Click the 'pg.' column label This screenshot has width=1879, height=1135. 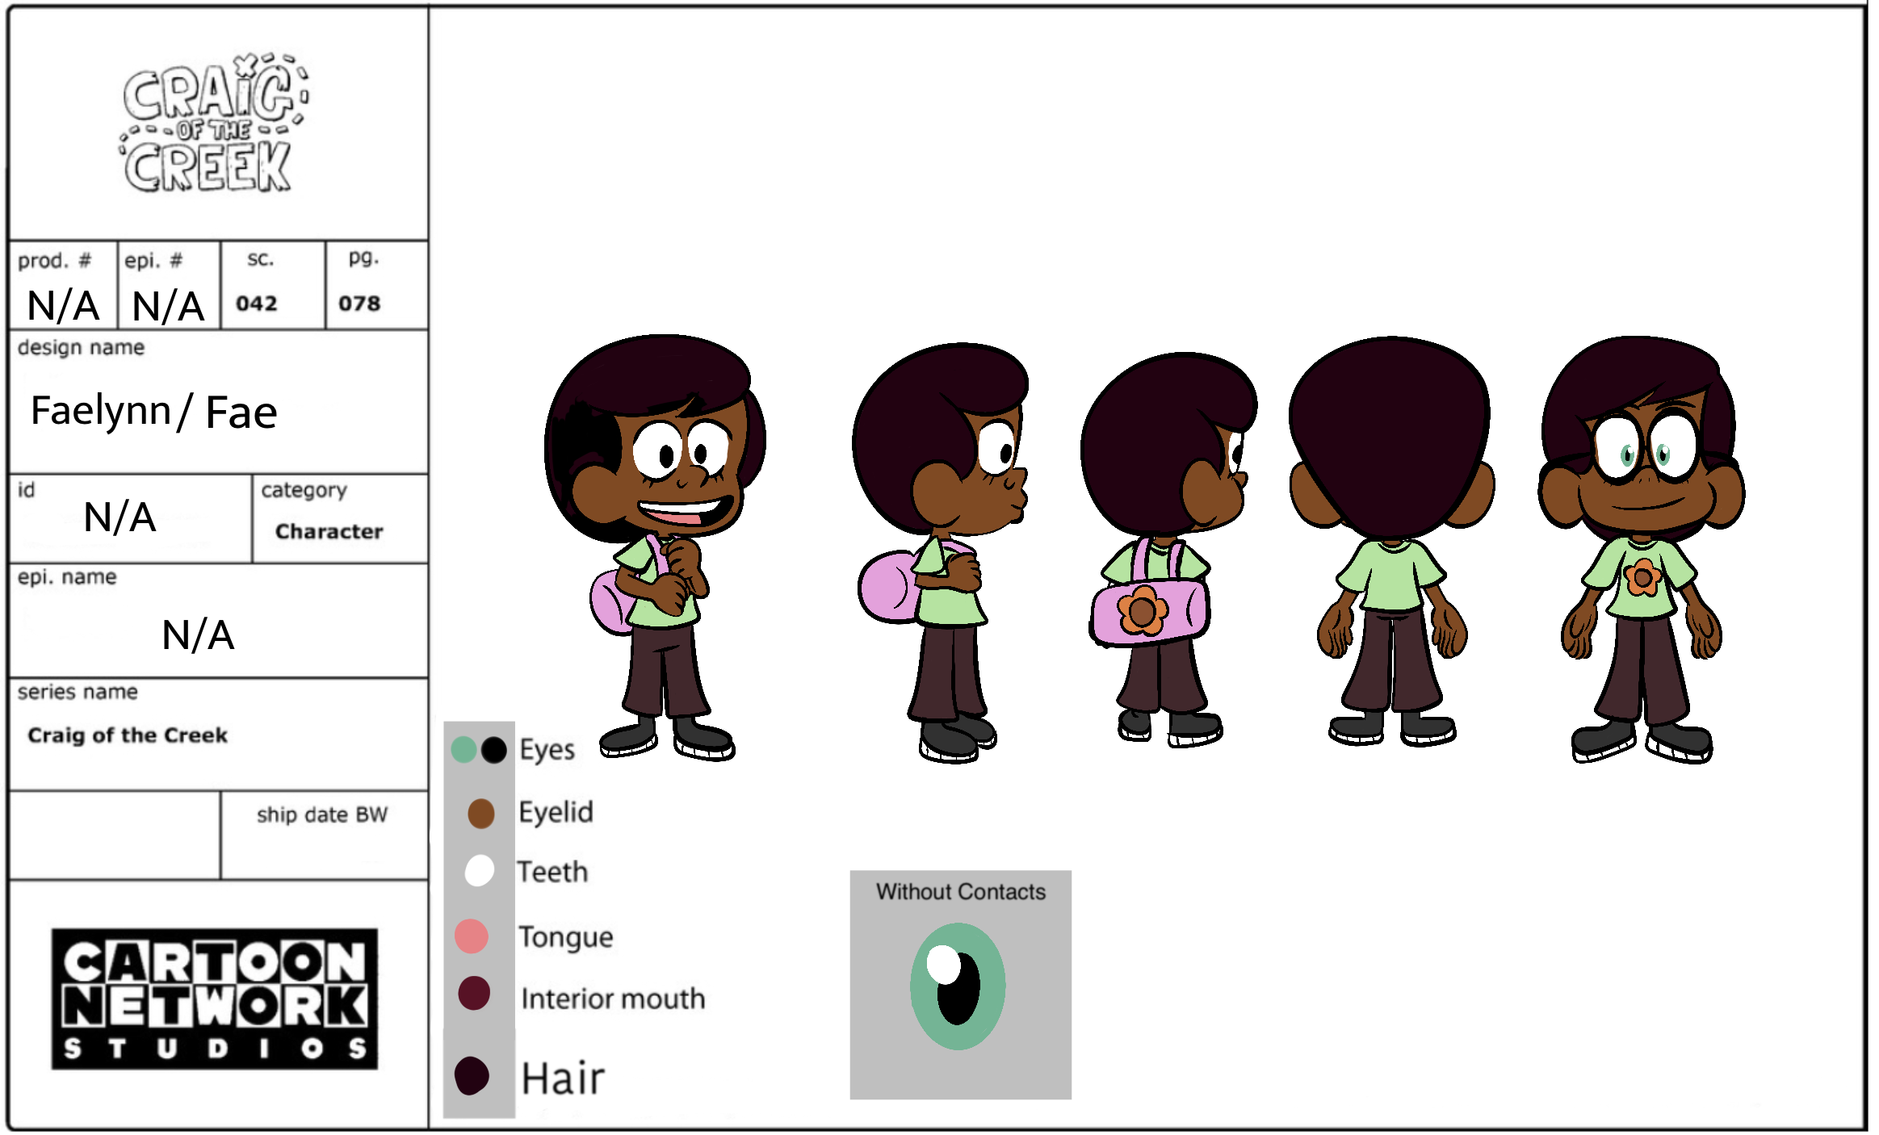click(x=364, y=258)
